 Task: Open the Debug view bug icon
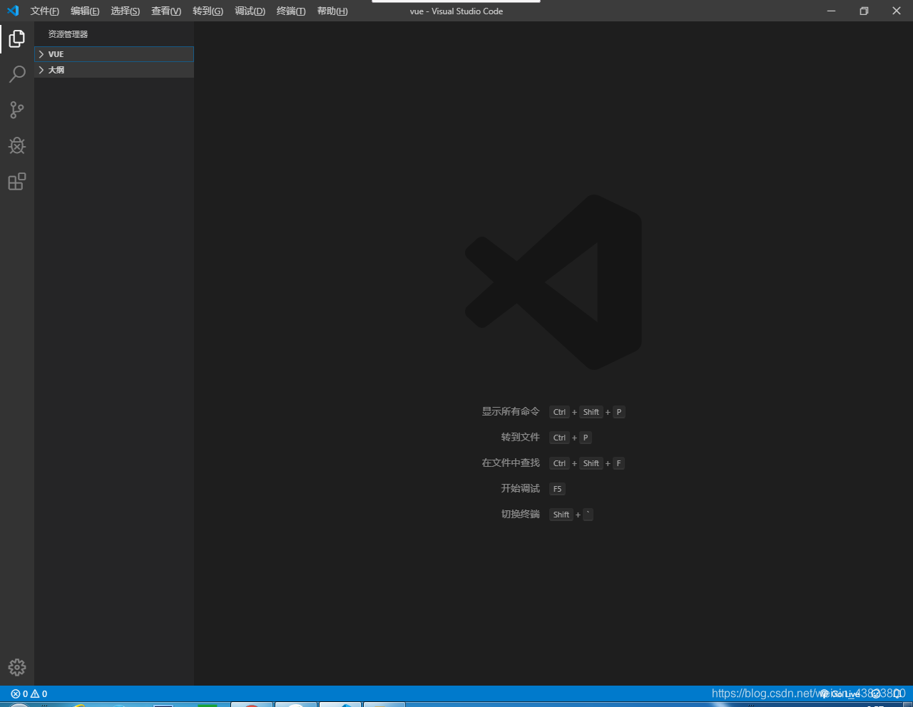click(17, 145)
